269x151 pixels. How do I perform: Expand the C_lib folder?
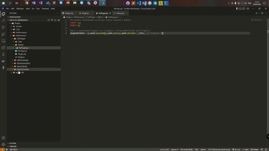click(x=34, y=29)
